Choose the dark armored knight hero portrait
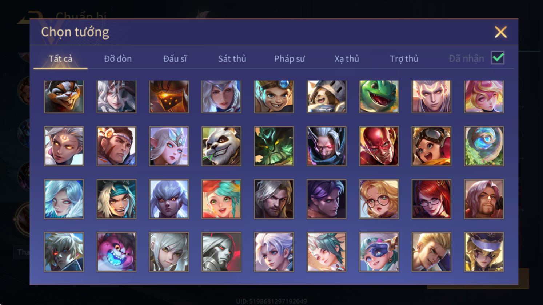 coord(221,252)
